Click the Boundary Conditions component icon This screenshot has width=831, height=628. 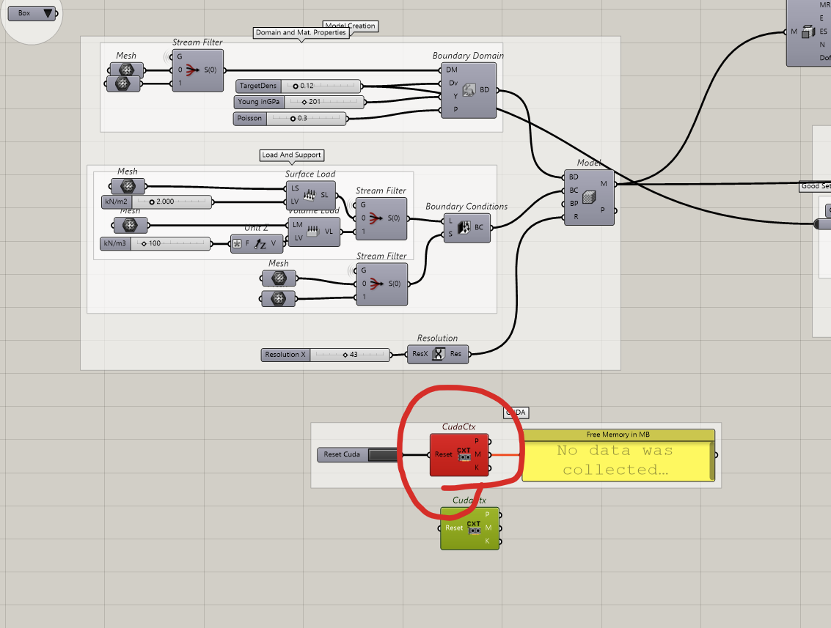tap(464, 227)
